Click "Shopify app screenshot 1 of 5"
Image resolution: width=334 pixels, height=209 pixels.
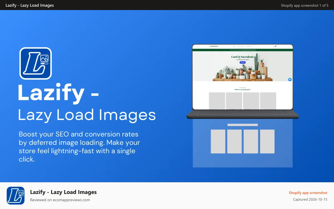click(304, 5)
